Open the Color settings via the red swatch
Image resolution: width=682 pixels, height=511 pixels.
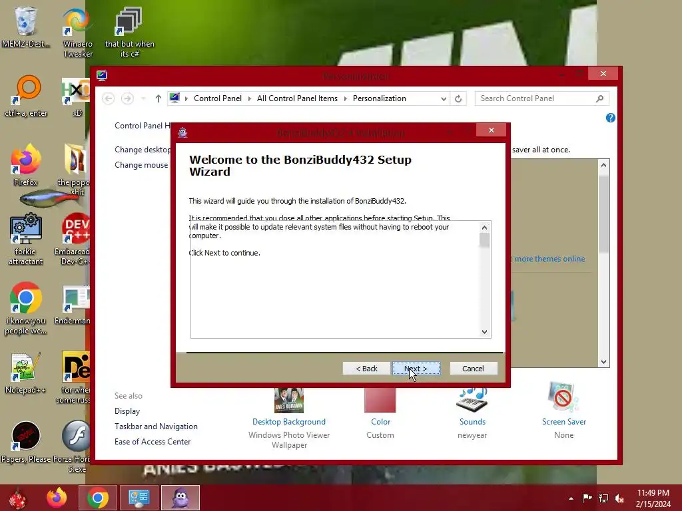pyautogui.click(x=380, y=400)
